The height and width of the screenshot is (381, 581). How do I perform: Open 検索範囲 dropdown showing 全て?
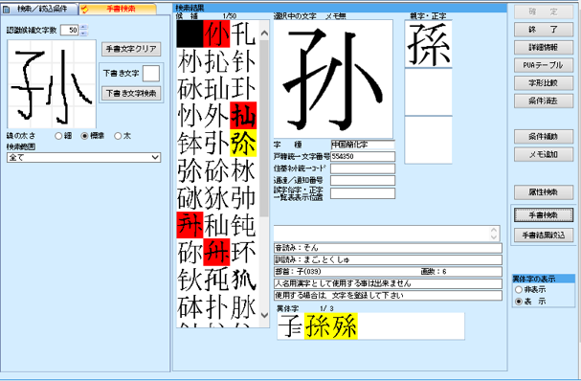click(x=83, y=158)
